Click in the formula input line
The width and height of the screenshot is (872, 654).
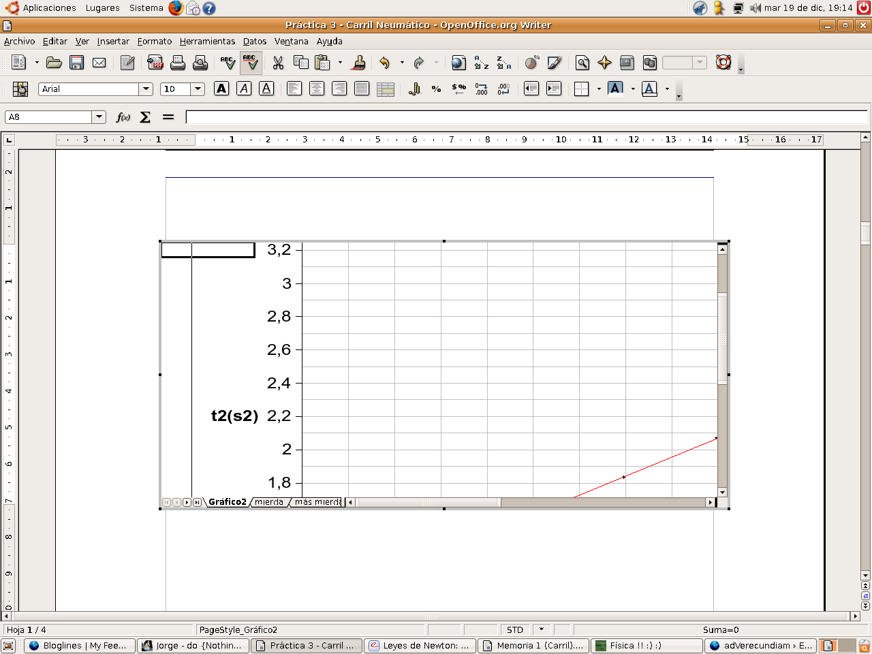point(527,117)
